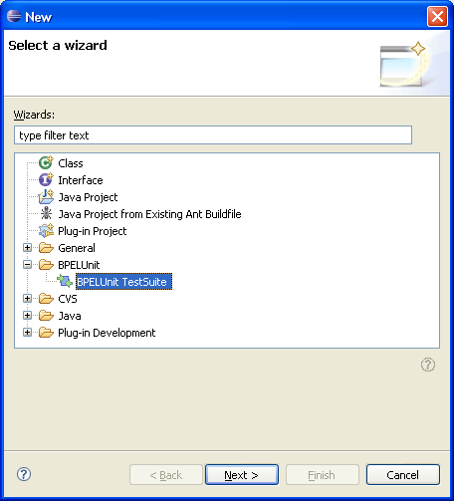
Task: Click the Ant icon for existing buildfile project
Action: (x=46, y=213)
